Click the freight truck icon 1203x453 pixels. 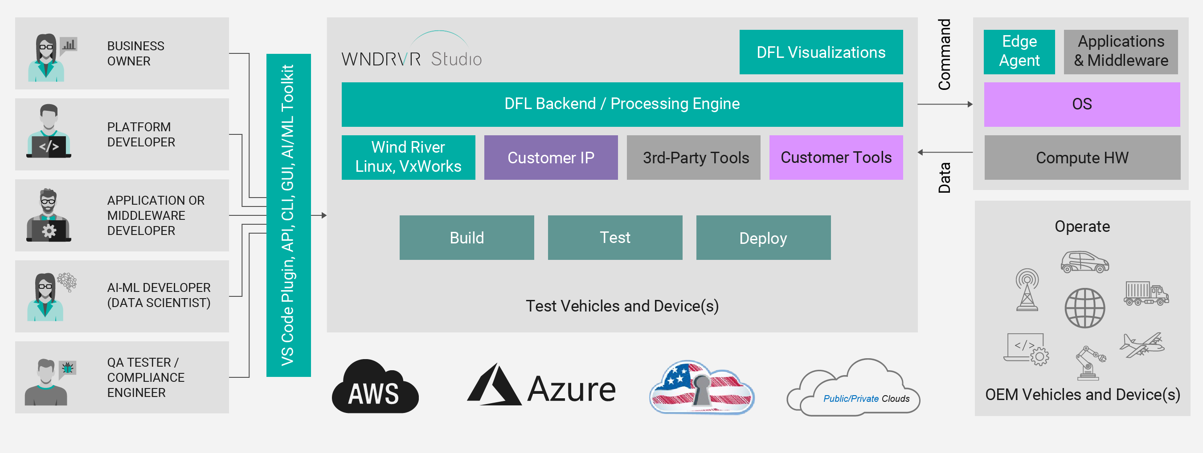point(1146,293)
